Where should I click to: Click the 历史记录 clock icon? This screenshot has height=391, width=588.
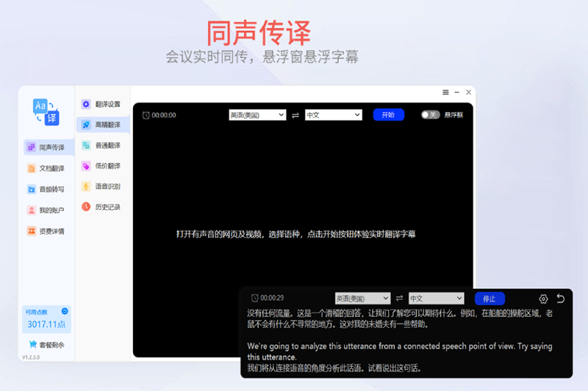[x=86, y=207]
